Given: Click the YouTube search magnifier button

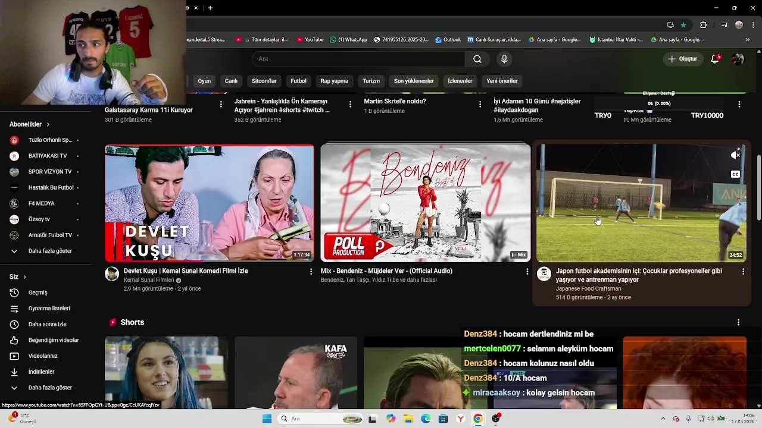Looking at the screenshot, I should click(477, 59).
